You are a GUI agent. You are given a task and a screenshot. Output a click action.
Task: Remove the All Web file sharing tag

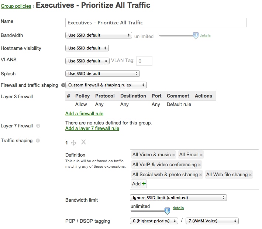tap(250, 175)
